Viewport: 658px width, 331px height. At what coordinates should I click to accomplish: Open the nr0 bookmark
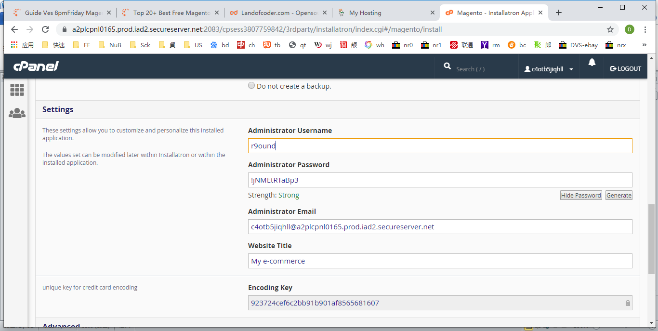pyautogui.click(x=403, y=45)
